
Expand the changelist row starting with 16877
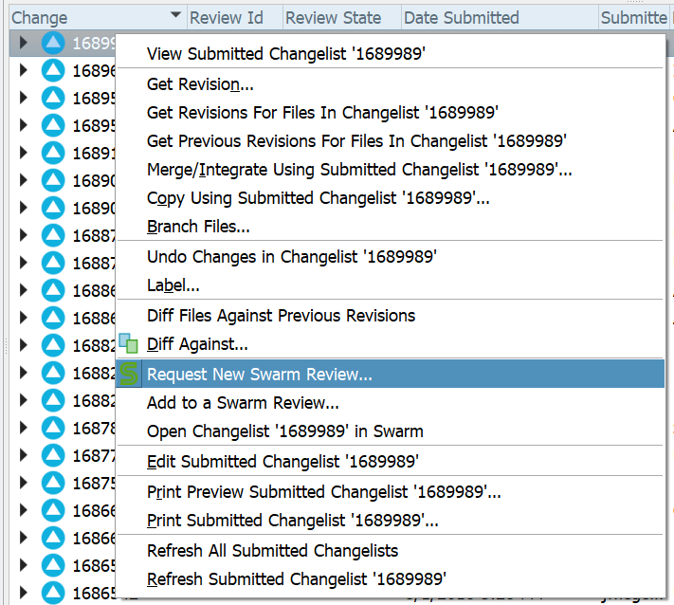[25, 455]
